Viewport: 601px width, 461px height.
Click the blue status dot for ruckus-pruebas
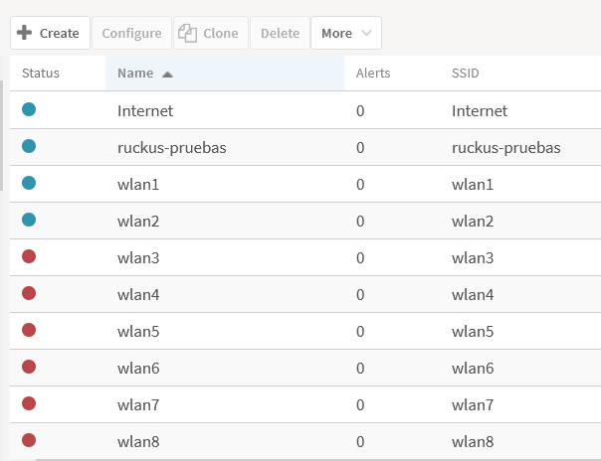29,147
